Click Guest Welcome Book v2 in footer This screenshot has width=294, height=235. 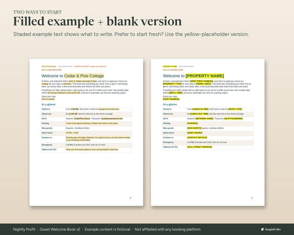pos(60,229)
